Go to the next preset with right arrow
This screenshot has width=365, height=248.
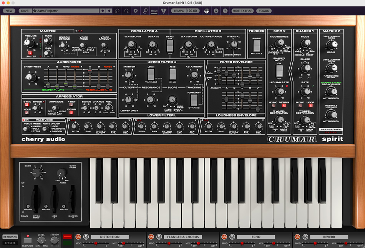[109, 11]
